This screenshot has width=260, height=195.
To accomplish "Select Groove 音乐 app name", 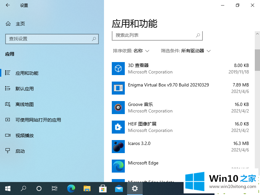I will click(x=140, y=104).
